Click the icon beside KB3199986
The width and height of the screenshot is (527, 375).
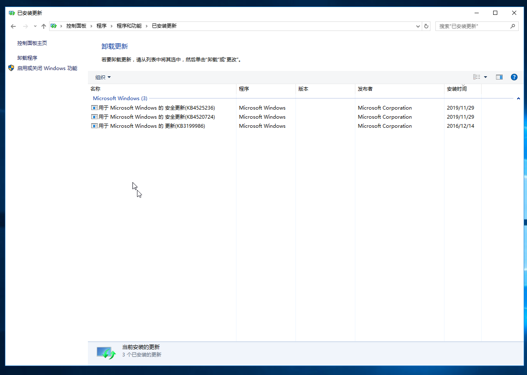95,126
